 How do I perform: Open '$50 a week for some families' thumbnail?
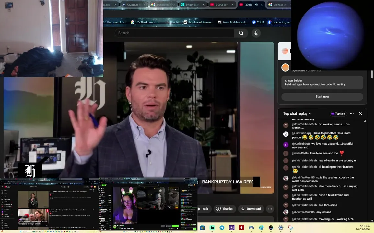[33, 217]
